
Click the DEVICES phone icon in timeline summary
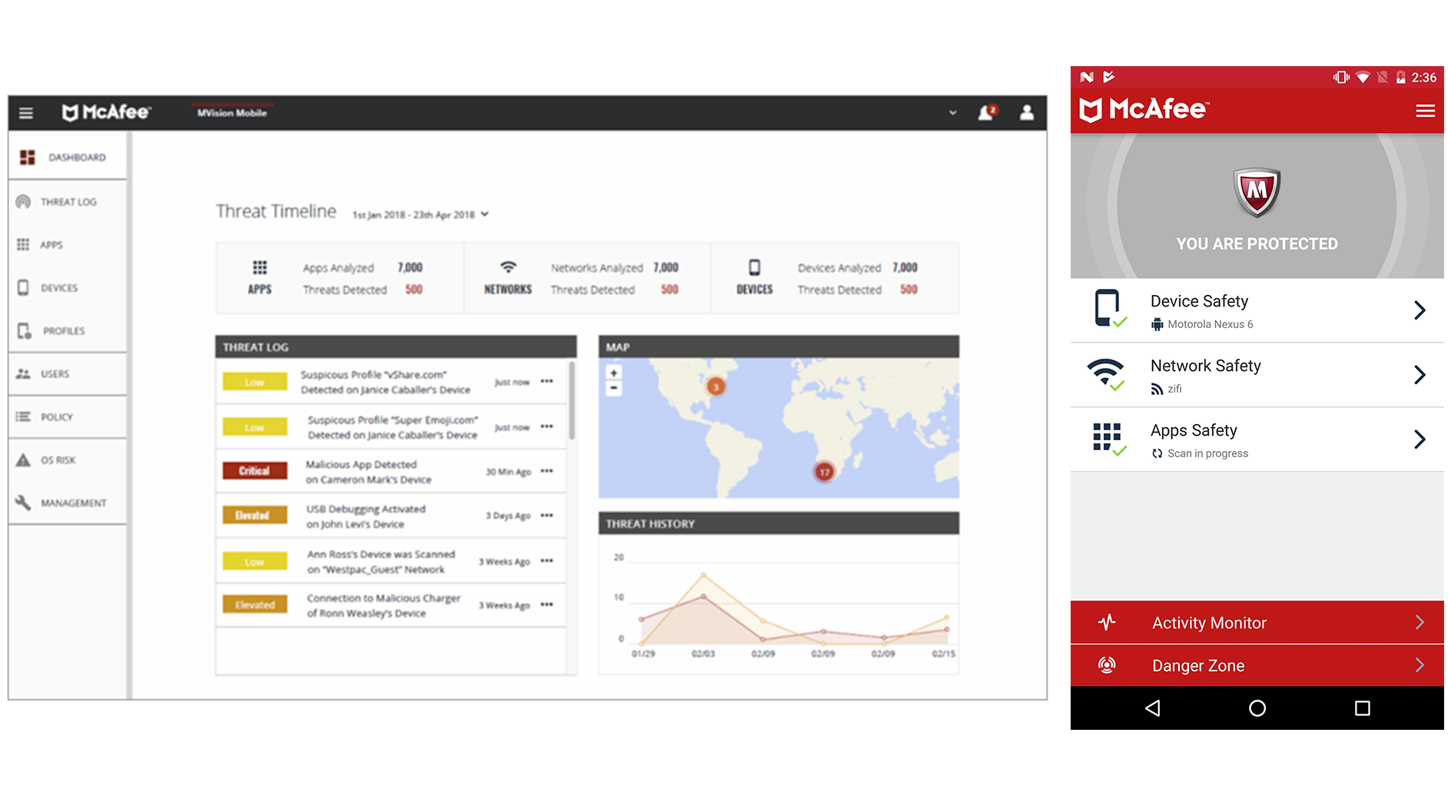pos(755,267)
